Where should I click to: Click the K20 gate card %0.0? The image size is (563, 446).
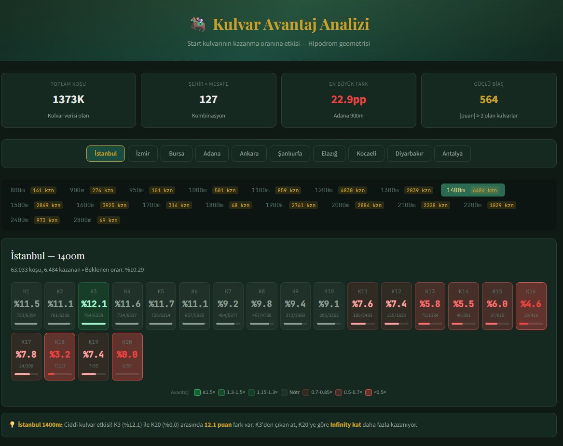pyautogui.click(x=127, y=356)
